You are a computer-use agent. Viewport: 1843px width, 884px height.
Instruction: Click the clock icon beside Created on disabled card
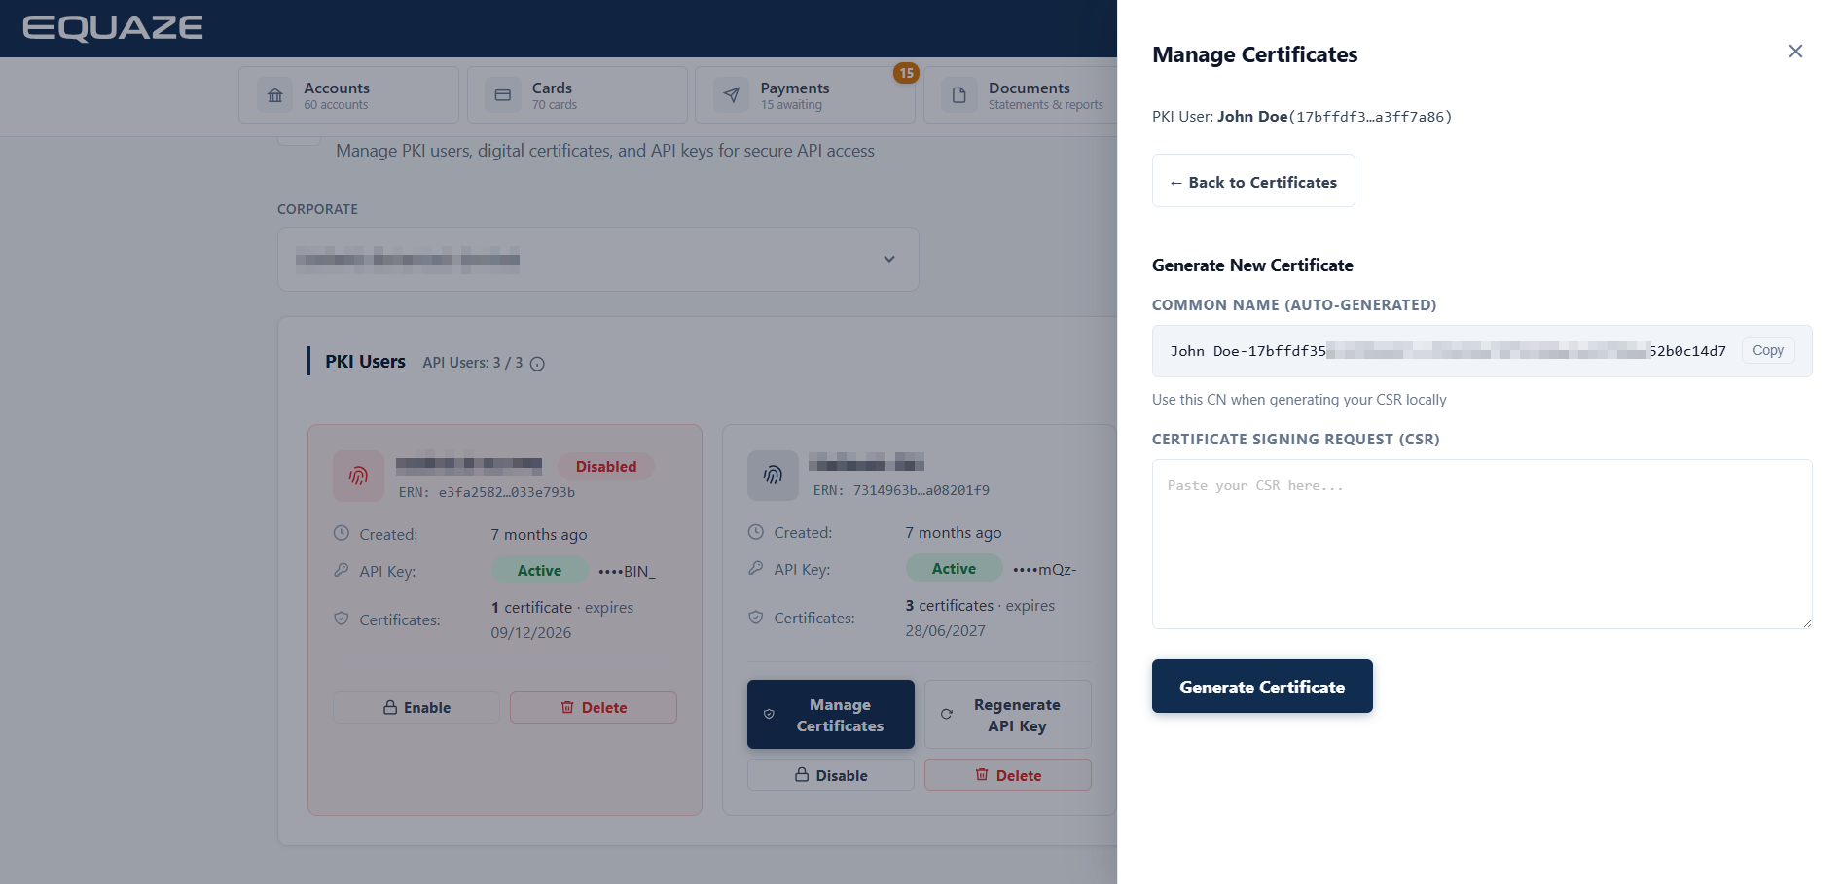click(341, 533)
